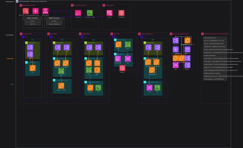Select the GuardDuty icon
Screen dimensions: 243x148
coord(122,13)
